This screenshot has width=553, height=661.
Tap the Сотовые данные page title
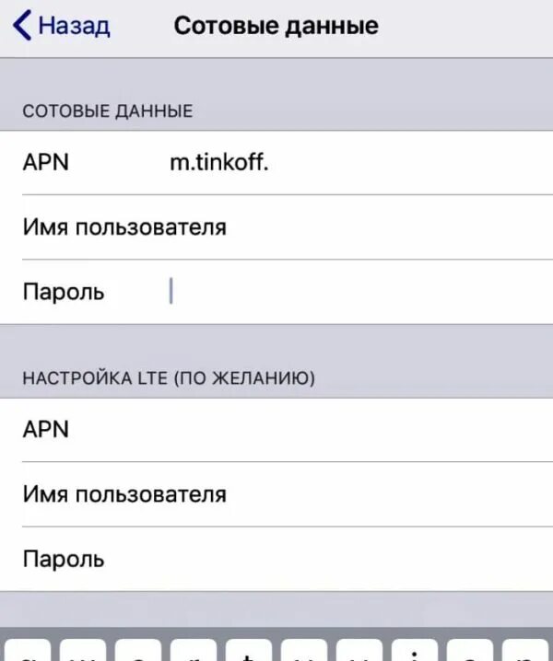coord(276,26)
